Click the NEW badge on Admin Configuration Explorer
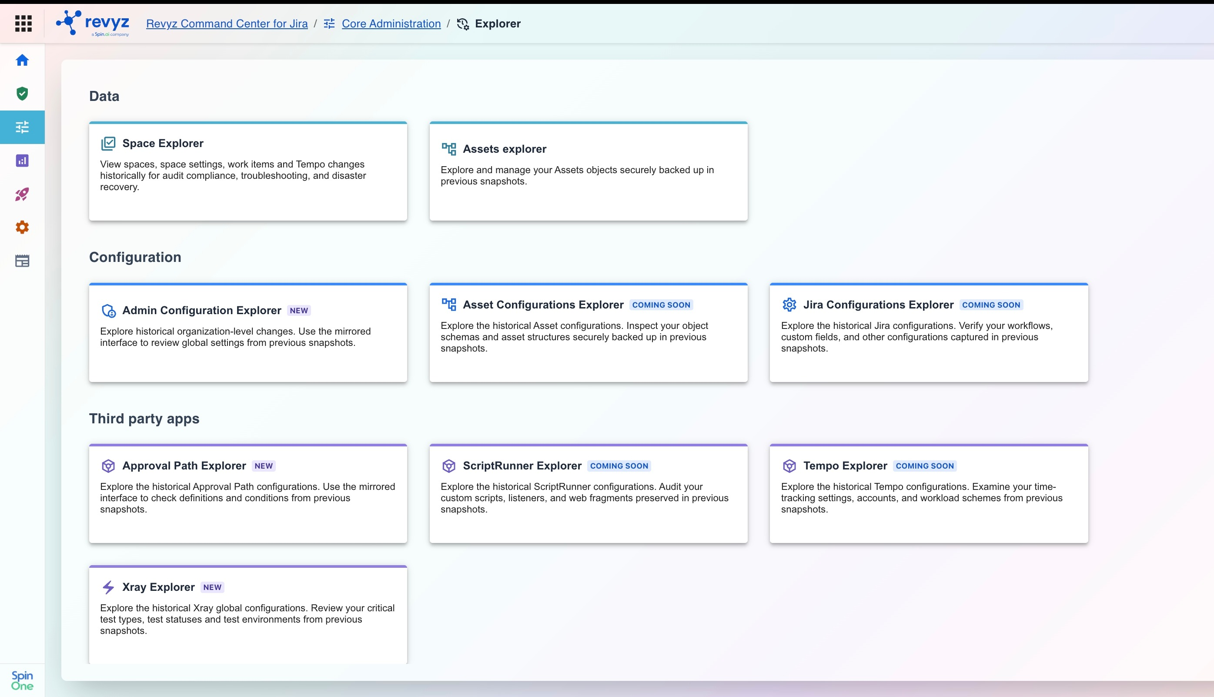The image size is (1214, 697). [x=299, y=311]
